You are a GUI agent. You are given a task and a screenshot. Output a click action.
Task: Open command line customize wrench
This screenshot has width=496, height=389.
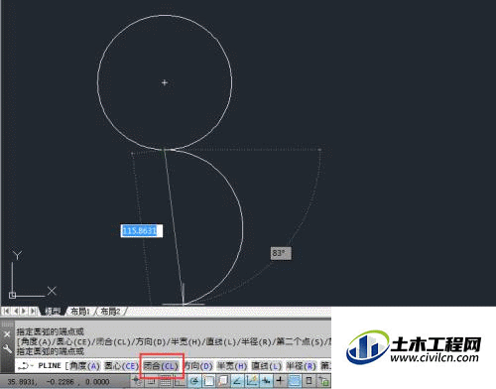(7, 348)
